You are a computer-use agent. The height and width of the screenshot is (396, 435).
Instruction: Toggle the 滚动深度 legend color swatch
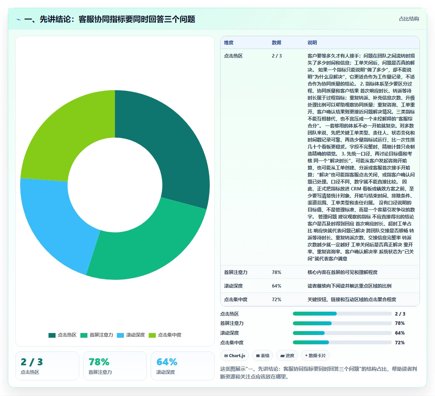[x=120, y=335]
